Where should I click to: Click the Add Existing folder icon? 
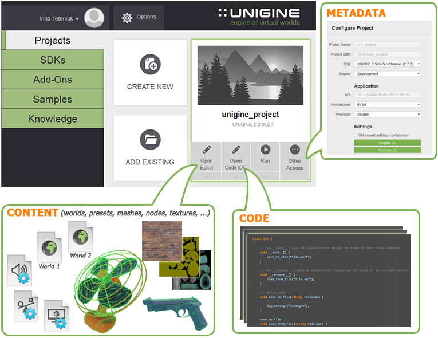150,140
